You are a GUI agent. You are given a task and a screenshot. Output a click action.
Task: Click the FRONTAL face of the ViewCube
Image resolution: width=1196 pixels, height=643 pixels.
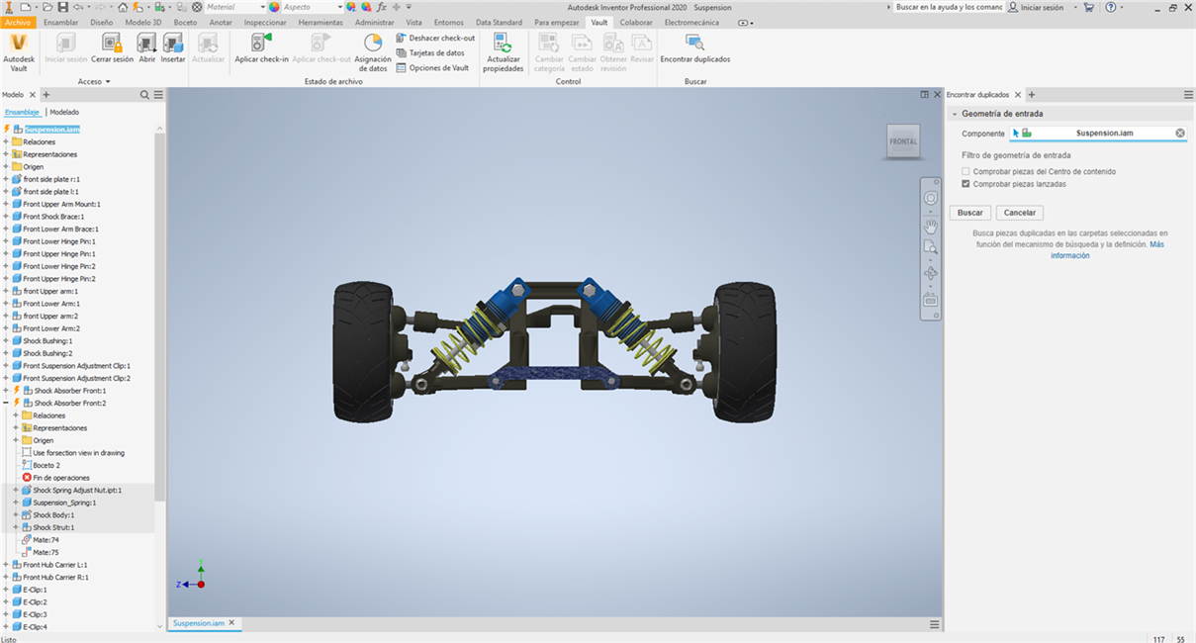902,141
